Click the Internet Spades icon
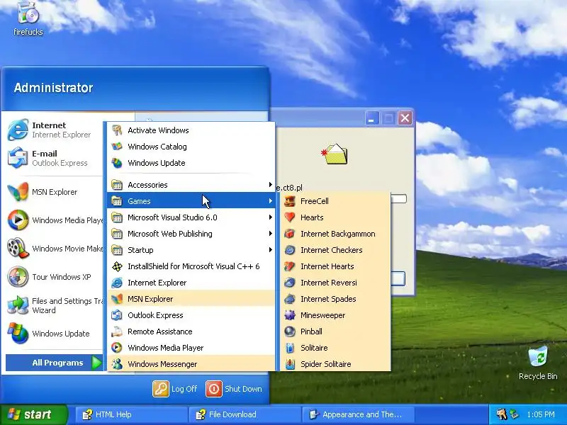This screenshot has height=425, width=567. coord(290,299)
